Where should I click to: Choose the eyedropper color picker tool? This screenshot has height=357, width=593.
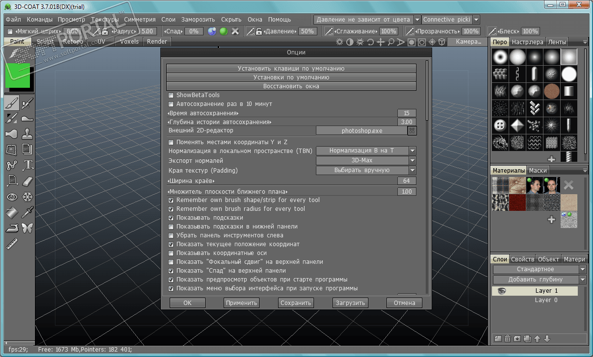pos(27,212)
